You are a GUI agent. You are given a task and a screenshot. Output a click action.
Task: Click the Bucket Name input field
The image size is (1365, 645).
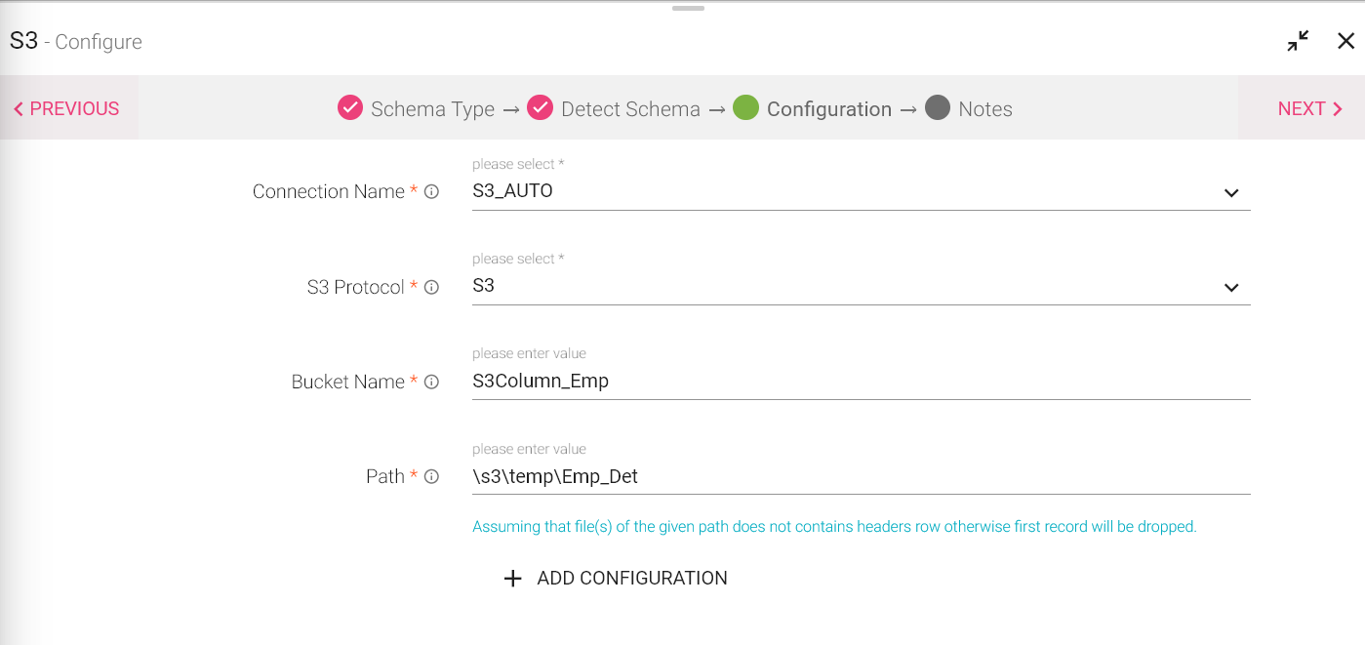tap(859, 382)
